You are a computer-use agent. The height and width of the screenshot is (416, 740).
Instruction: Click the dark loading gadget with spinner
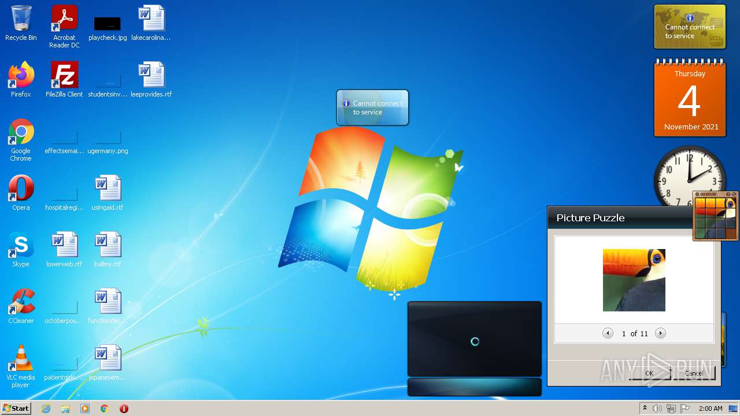click(475, 339)
